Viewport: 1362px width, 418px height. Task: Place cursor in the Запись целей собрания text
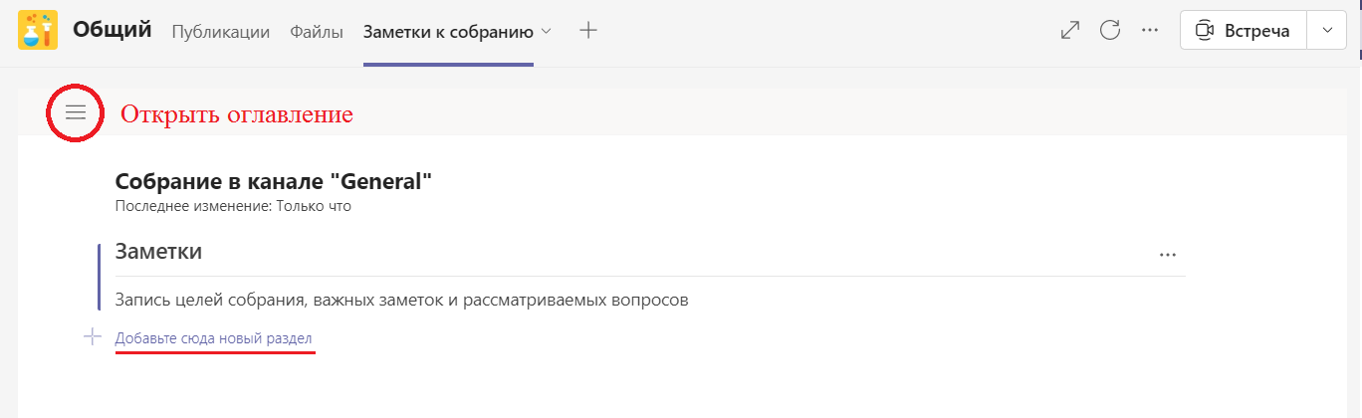pos(402,299)
